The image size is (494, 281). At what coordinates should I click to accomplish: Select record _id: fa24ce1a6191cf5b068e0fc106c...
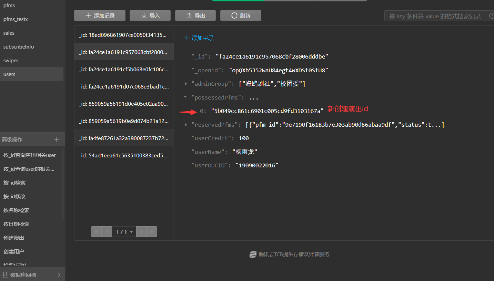point(124,69)
